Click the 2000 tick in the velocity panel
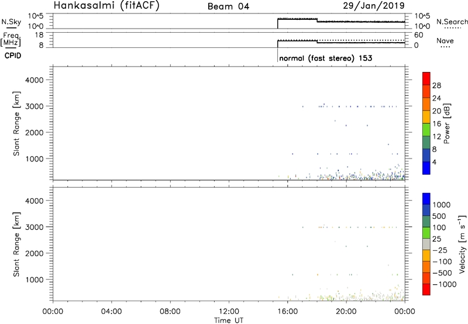This screenshot has height=324, width=468. pyautogui.click(x=35, y=253)
